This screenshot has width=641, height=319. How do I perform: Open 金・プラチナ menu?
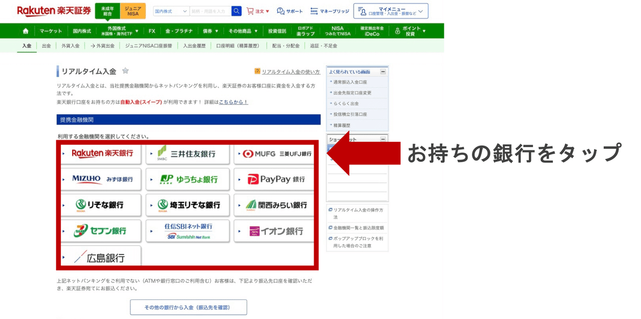point(179,31)
